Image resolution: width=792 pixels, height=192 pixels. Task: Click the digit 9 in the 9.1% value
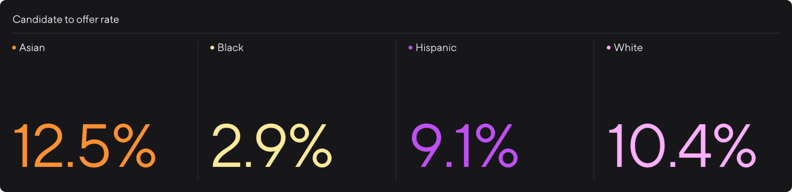coord(427,146)
